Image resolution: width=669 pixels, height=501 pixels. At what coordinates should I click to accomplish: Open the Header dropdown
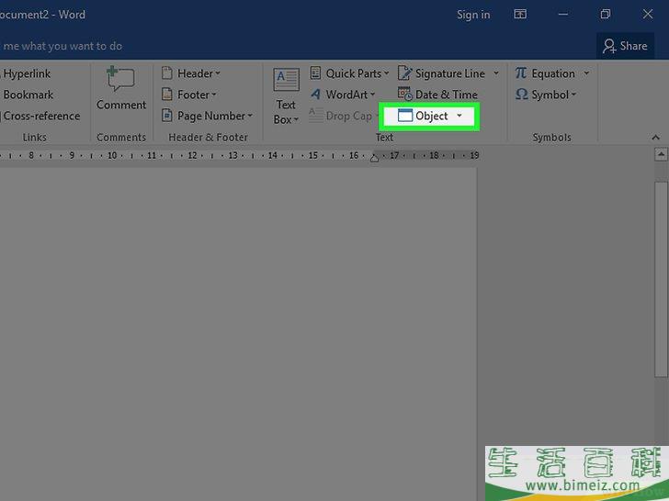click(192, 73)
